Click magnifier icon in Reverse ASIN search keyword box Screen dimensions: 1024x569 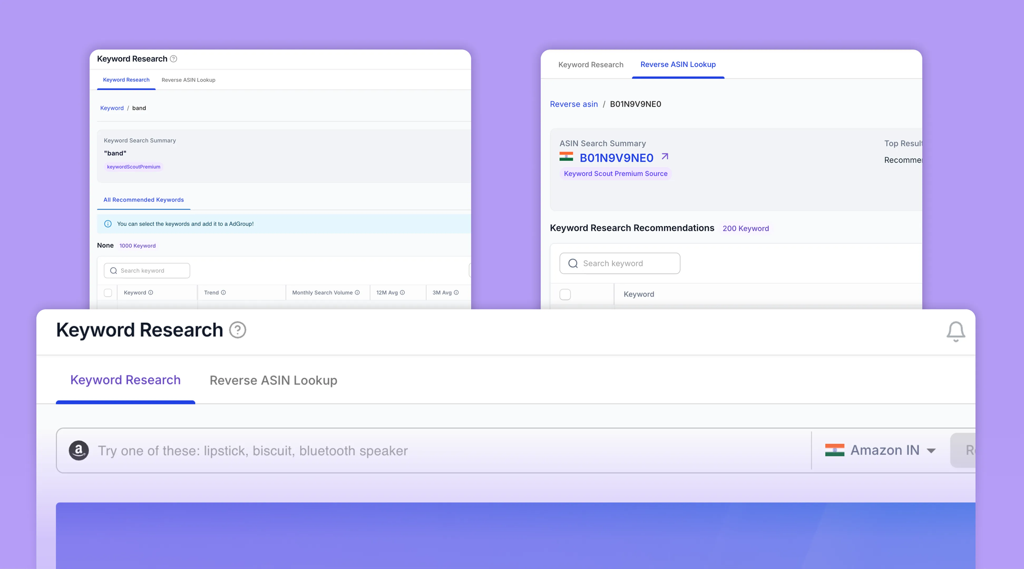point(573,263)
